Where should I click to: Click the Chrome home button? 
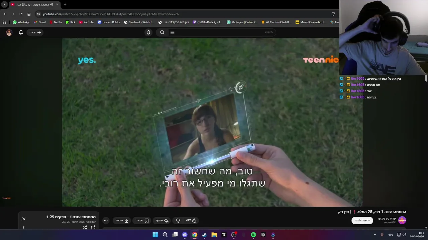(x=29, y=14)
